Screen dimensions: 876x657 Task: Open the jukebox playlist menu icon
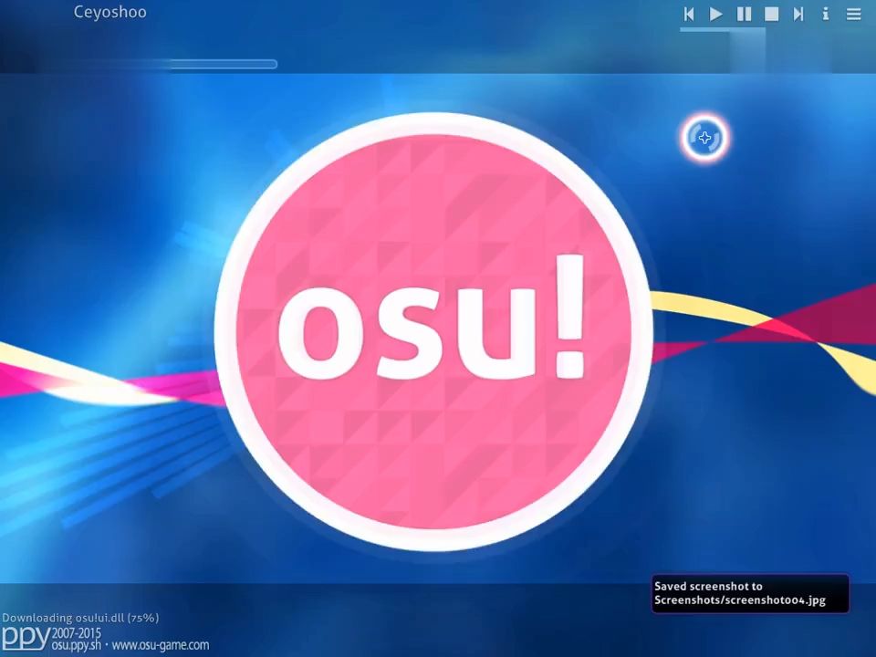click(853, 14)
